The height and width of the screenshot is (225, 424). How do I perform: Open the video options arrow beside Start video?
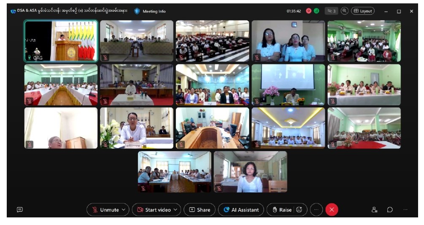pyautogui.click(x=175, y=210)
